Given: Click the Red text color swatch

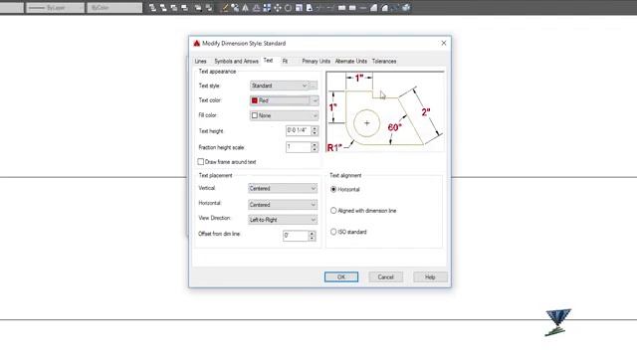Looking at the screenshot, I should coord(255,100).
